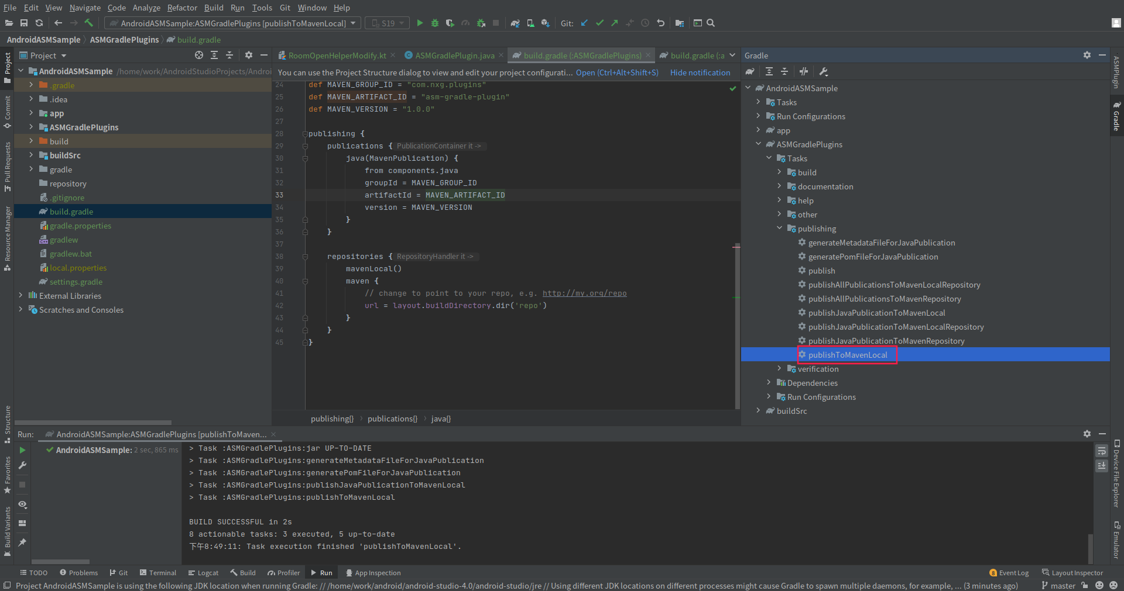Image resolution: width=1124 pixels, height=591 pixels.
Task: Click the Hide notification link
Action: (700, 72)
